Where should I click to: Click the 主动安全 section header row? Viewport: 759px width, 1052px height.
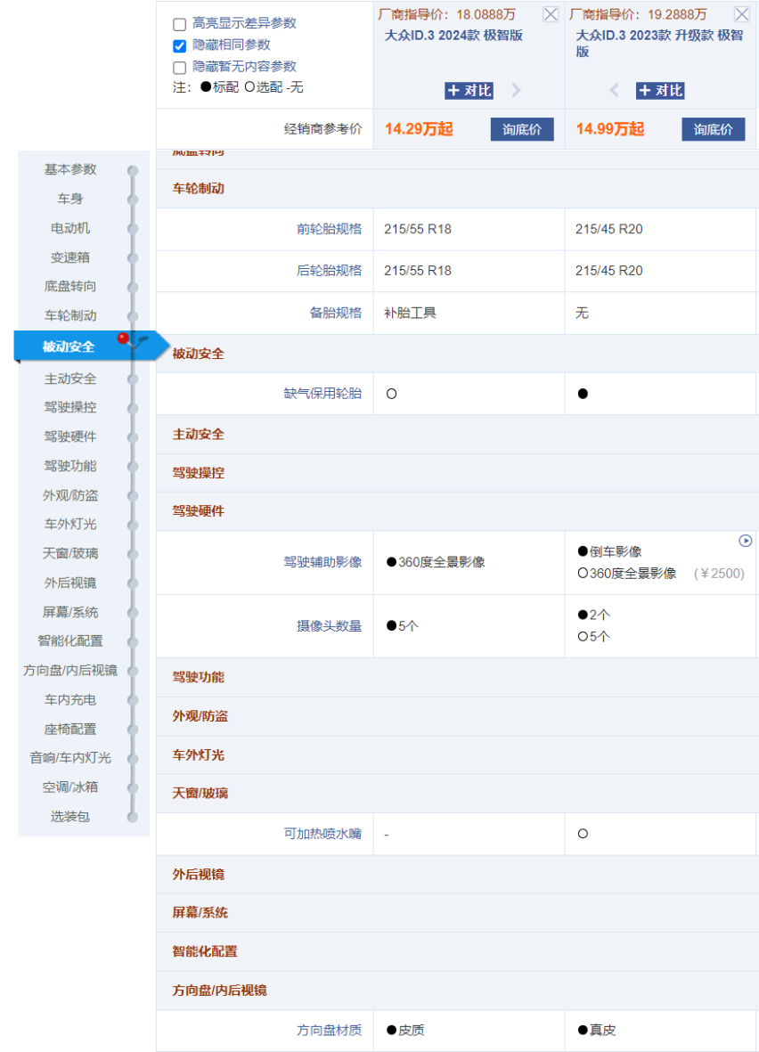(458, 435)
